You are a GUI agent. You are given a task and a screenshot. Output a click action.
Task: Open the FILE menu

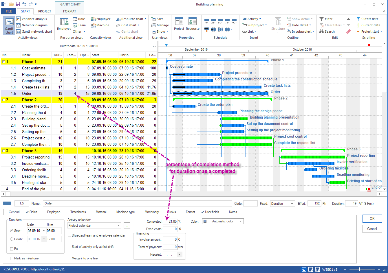point(9,11)
